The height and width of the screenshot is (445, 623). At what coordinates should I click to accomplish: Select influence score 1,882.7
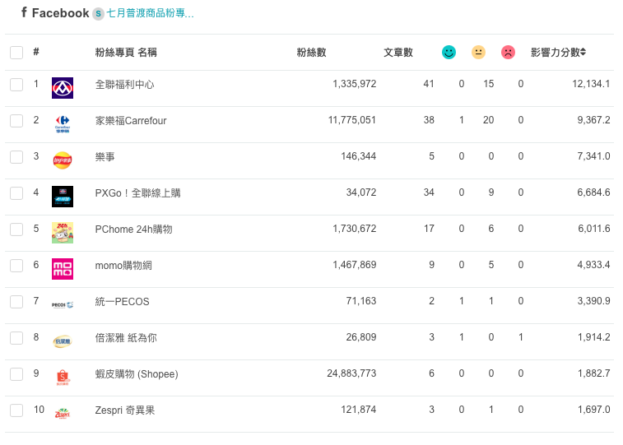594,373
